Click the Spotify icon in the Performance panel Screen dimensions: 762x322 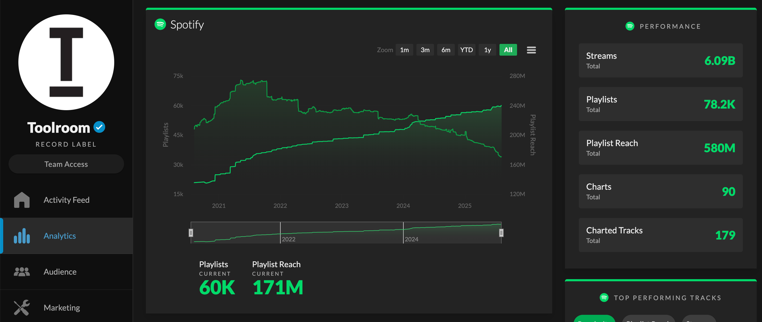pyautogui.click(x=630, y=26)
